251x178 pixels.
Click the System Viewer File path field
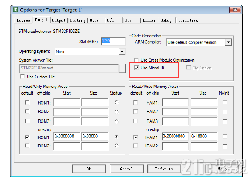(69, 68)
